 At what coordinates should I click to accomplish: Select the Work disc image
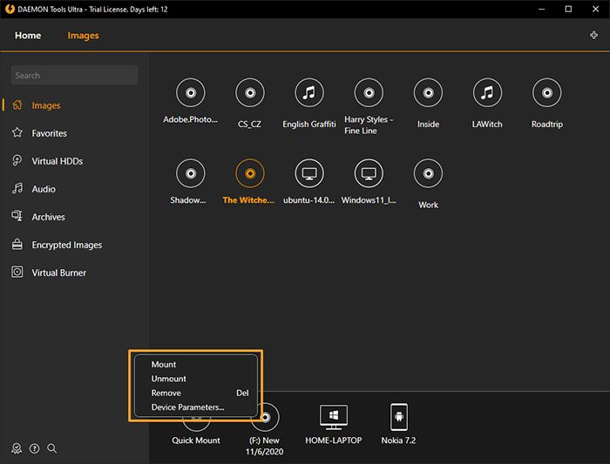429,173
